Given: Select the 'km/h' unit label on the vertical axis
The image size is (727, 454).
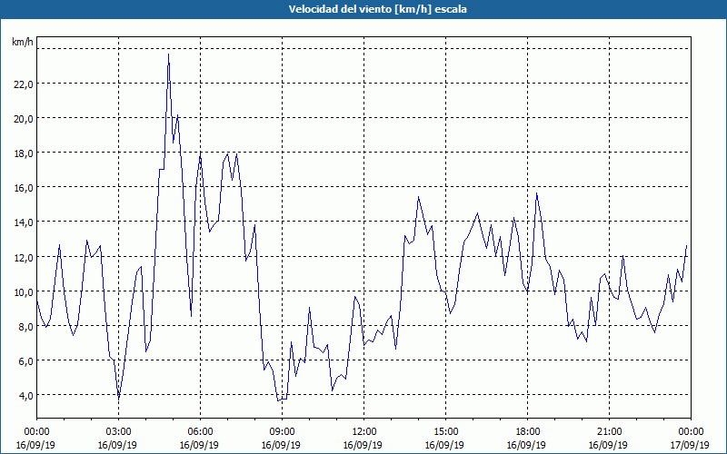Looking at the screenshot, I should pos(22,42).
